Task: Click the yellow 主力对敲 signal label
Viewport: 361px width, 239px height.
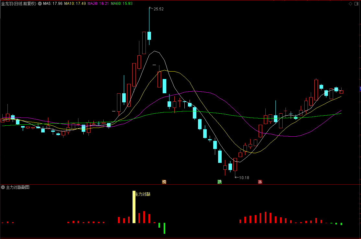Action: click(143, 194)
